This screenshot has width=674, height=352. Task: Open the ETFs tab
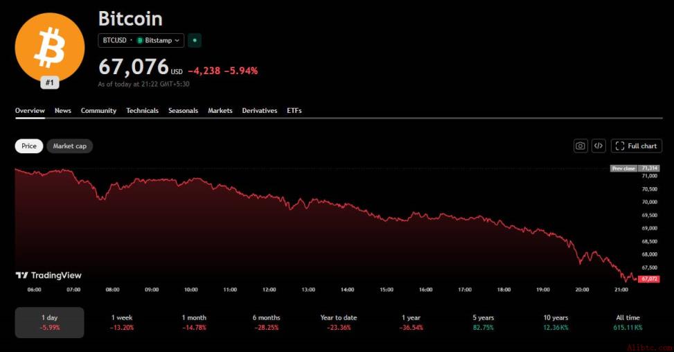294,110
